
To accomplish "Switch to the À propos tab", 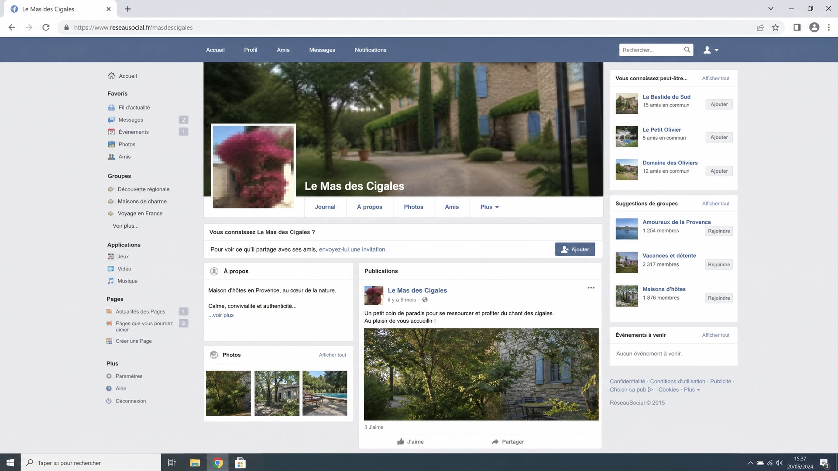I will pos(370,207).
